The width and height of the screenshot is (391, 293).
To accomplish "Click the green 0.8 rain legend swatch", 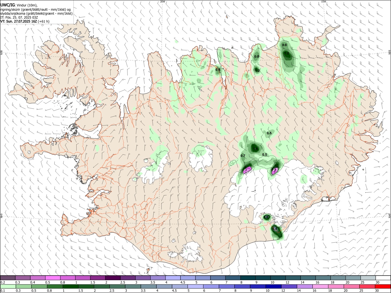I will click(x=55, y=286).
